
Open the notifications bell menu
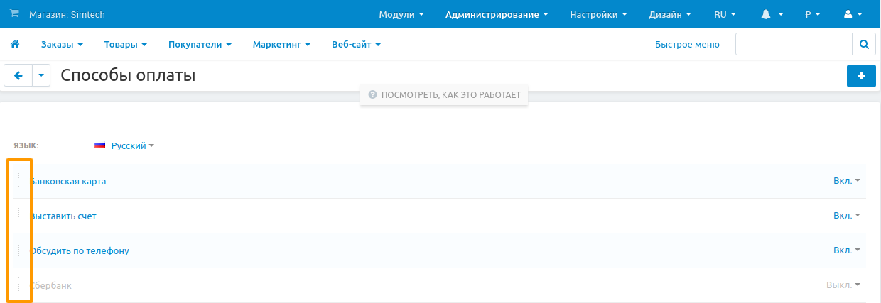[772, 14]
